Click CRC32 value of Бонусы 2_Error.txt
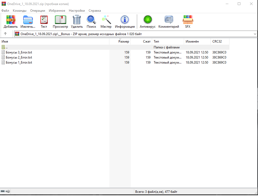 click(x=219, y=57)
